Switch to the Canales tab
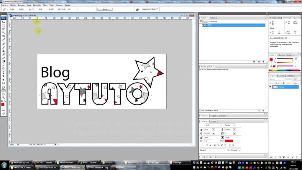 (x=282, y=76)
